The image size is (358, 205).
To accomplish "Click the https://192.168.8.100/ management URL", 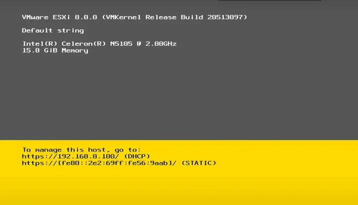I will coord(70,157).
